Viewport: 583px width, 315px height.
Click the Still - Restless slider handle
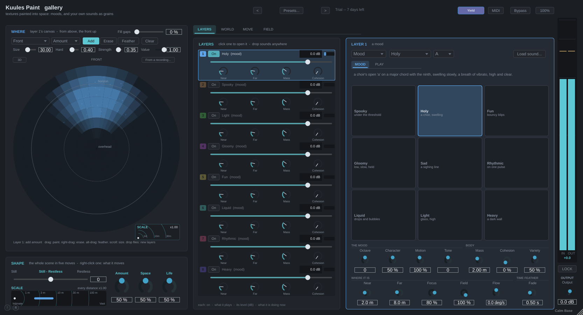click(51, 279)
